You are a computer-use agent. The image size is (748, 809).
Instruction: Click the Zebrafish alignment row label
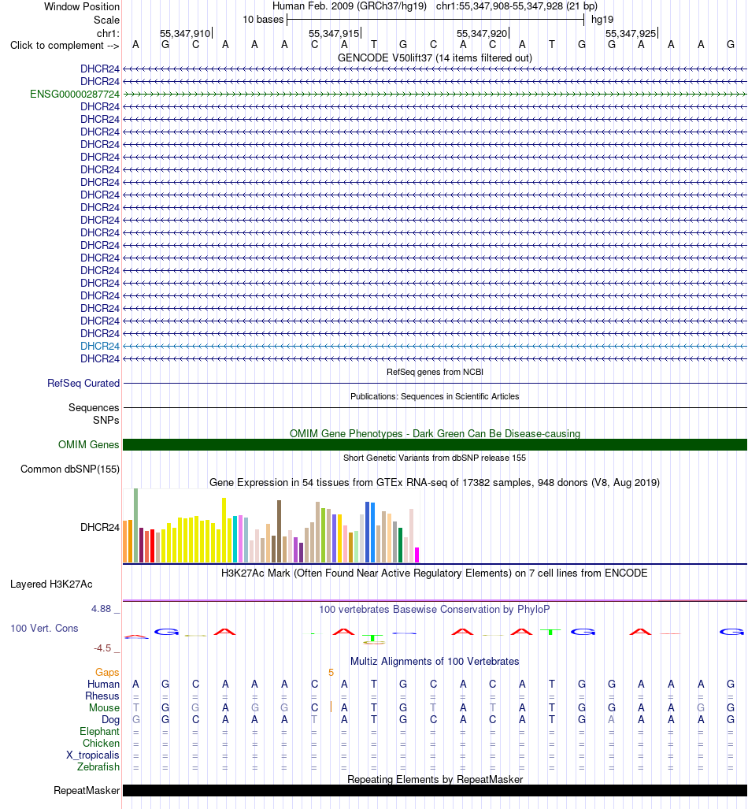point(98,767)
